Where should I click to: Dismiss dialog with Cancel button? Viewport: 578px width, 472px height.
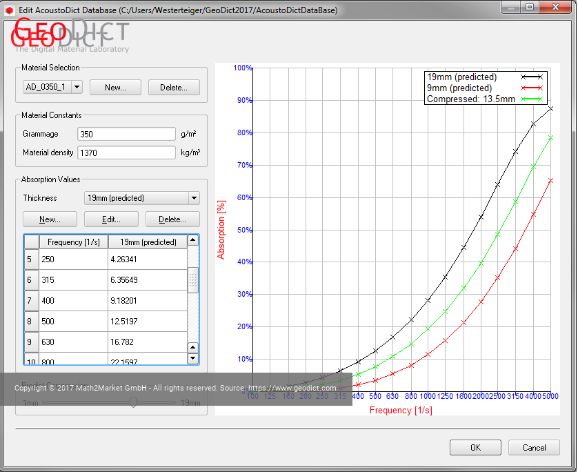(534, 448)
